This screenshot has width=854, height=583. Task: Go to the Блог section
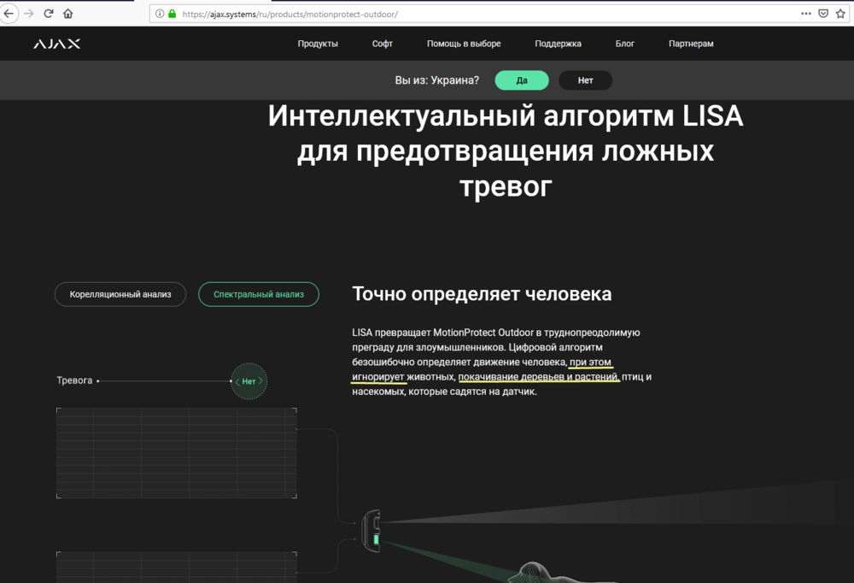(x=625, y=44)
